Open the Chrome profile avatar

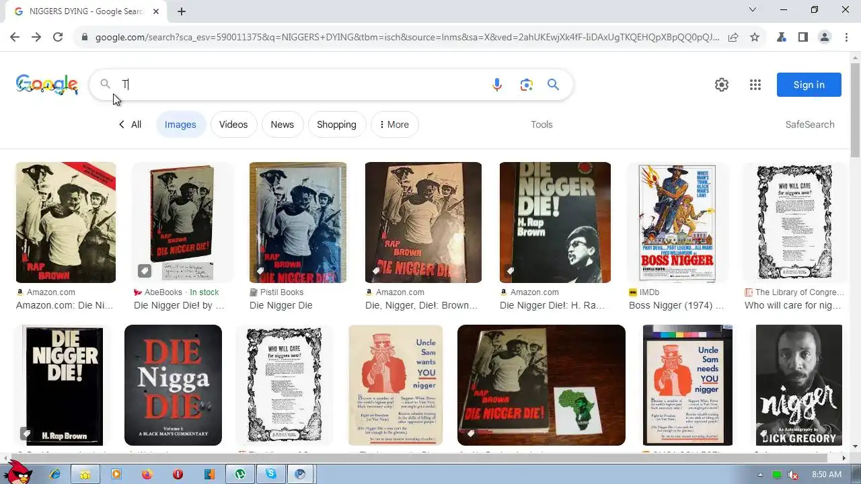click(x=825, y=37)
